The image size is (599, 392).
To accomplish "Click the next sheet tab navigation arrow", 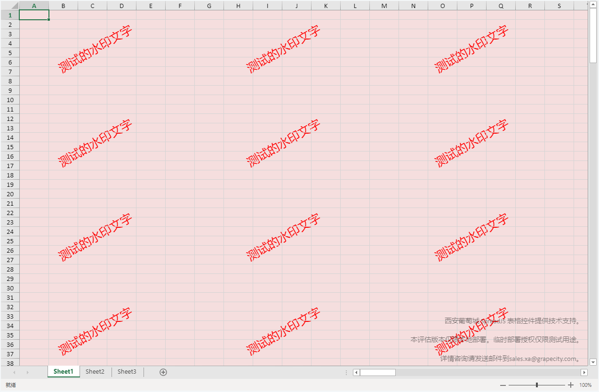I will [x=27, y=372].
